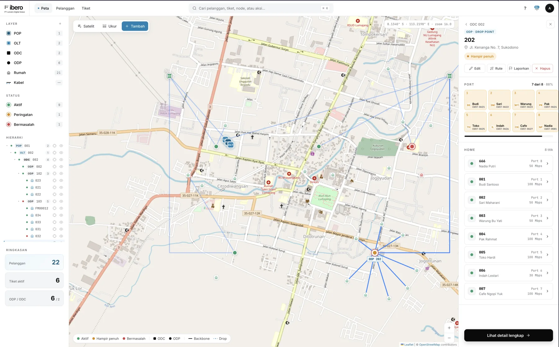Locate ODC 002 using its target icon

coord(54,160)
